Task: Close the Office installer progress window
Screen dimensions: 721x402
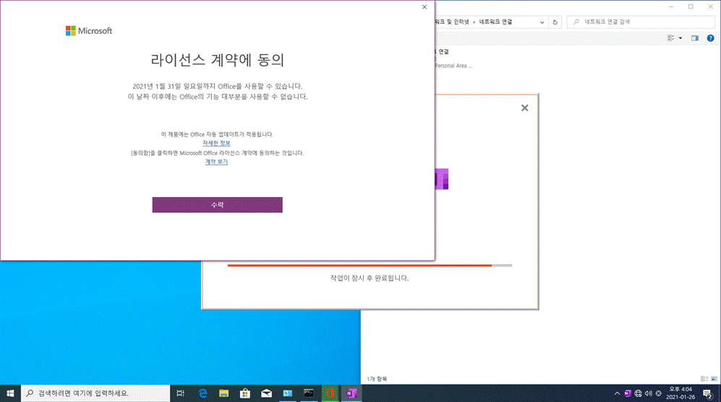Action: point(524,108)
